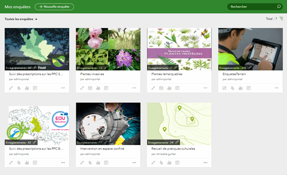287x175 pixels.
Task: Open the green map pins thumbnail
Action: point(179,124)
